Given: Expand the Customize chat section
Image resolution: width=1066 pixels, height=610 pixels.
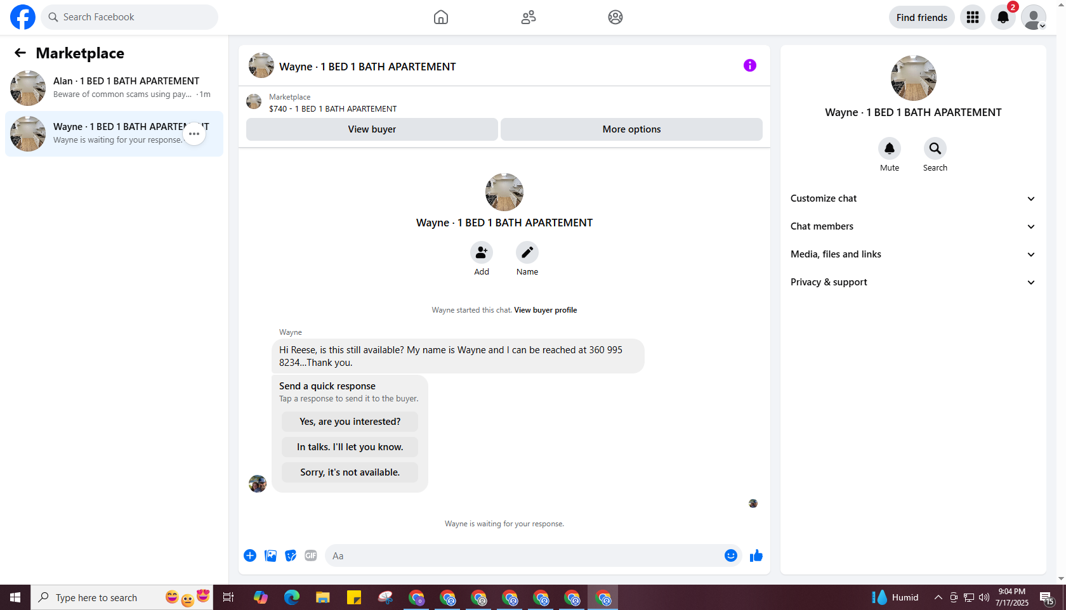Looking at the screenshot, I should pyautogui.click(x=913, y=198).
